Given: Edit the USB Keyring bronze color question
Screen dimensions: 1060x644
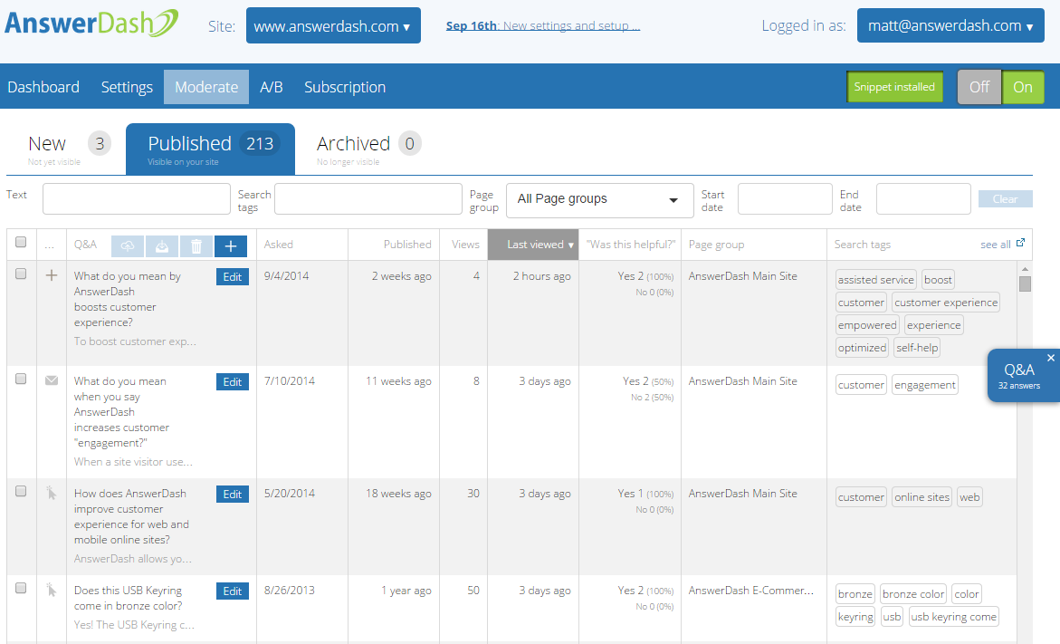Looking at the screenshot, I should pyautogui.click(x=233, y=591).
